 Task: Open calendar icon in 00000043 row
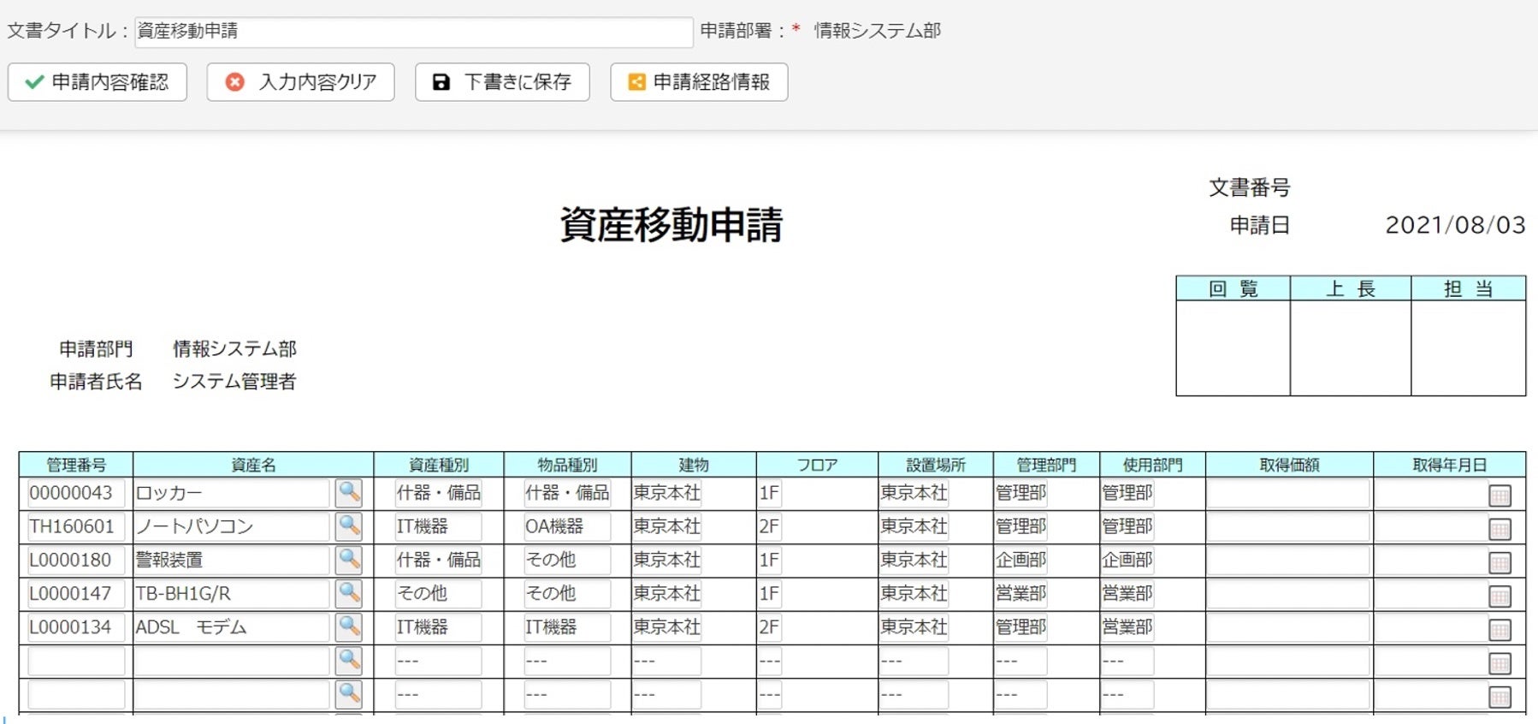click(x=1500, y=496)
